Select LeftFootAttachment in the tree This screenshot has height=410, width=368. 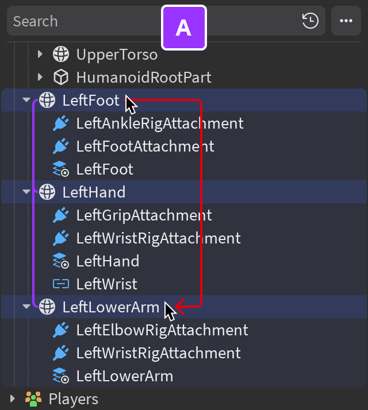[x=145, y=146]
